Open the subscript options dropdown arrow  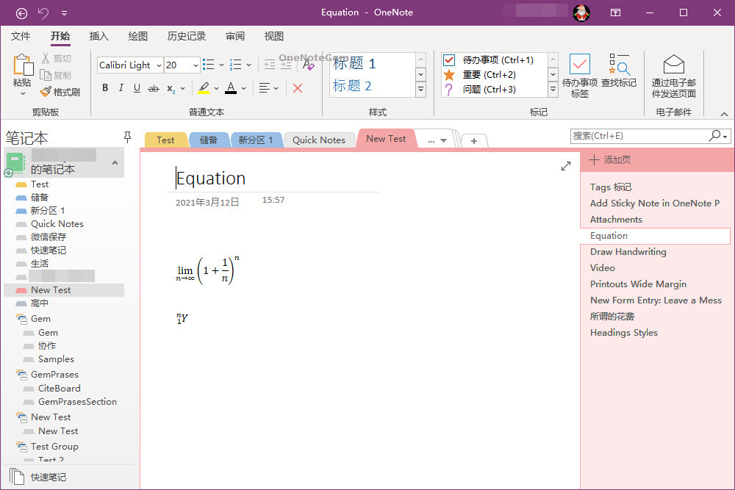click(x=182, y=88)
